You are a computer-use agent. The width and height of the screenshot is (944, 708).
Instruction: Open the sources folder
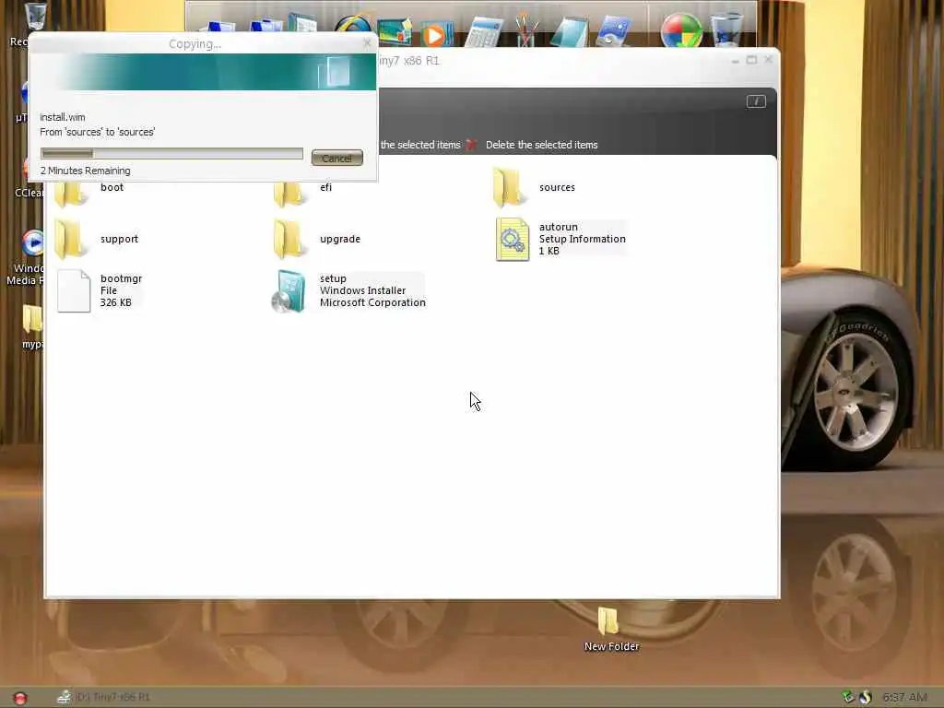click(x=535, y=187)
